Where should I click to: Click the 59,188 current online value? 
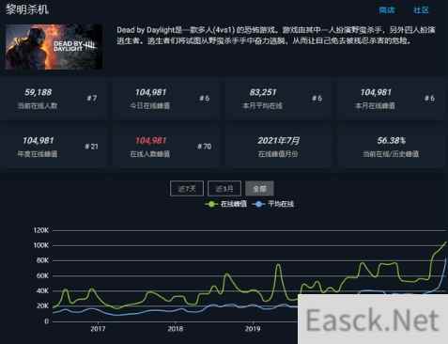click(39, 92)
